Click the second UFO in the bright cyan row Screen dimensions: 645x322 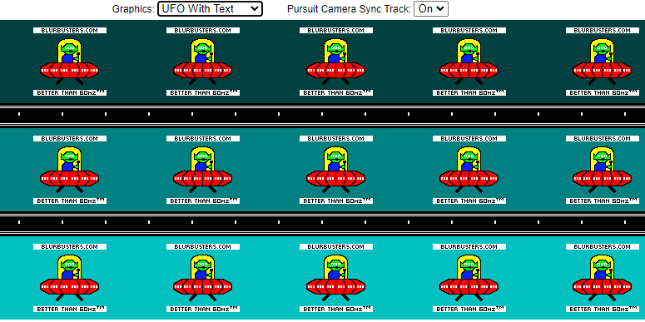203,278
